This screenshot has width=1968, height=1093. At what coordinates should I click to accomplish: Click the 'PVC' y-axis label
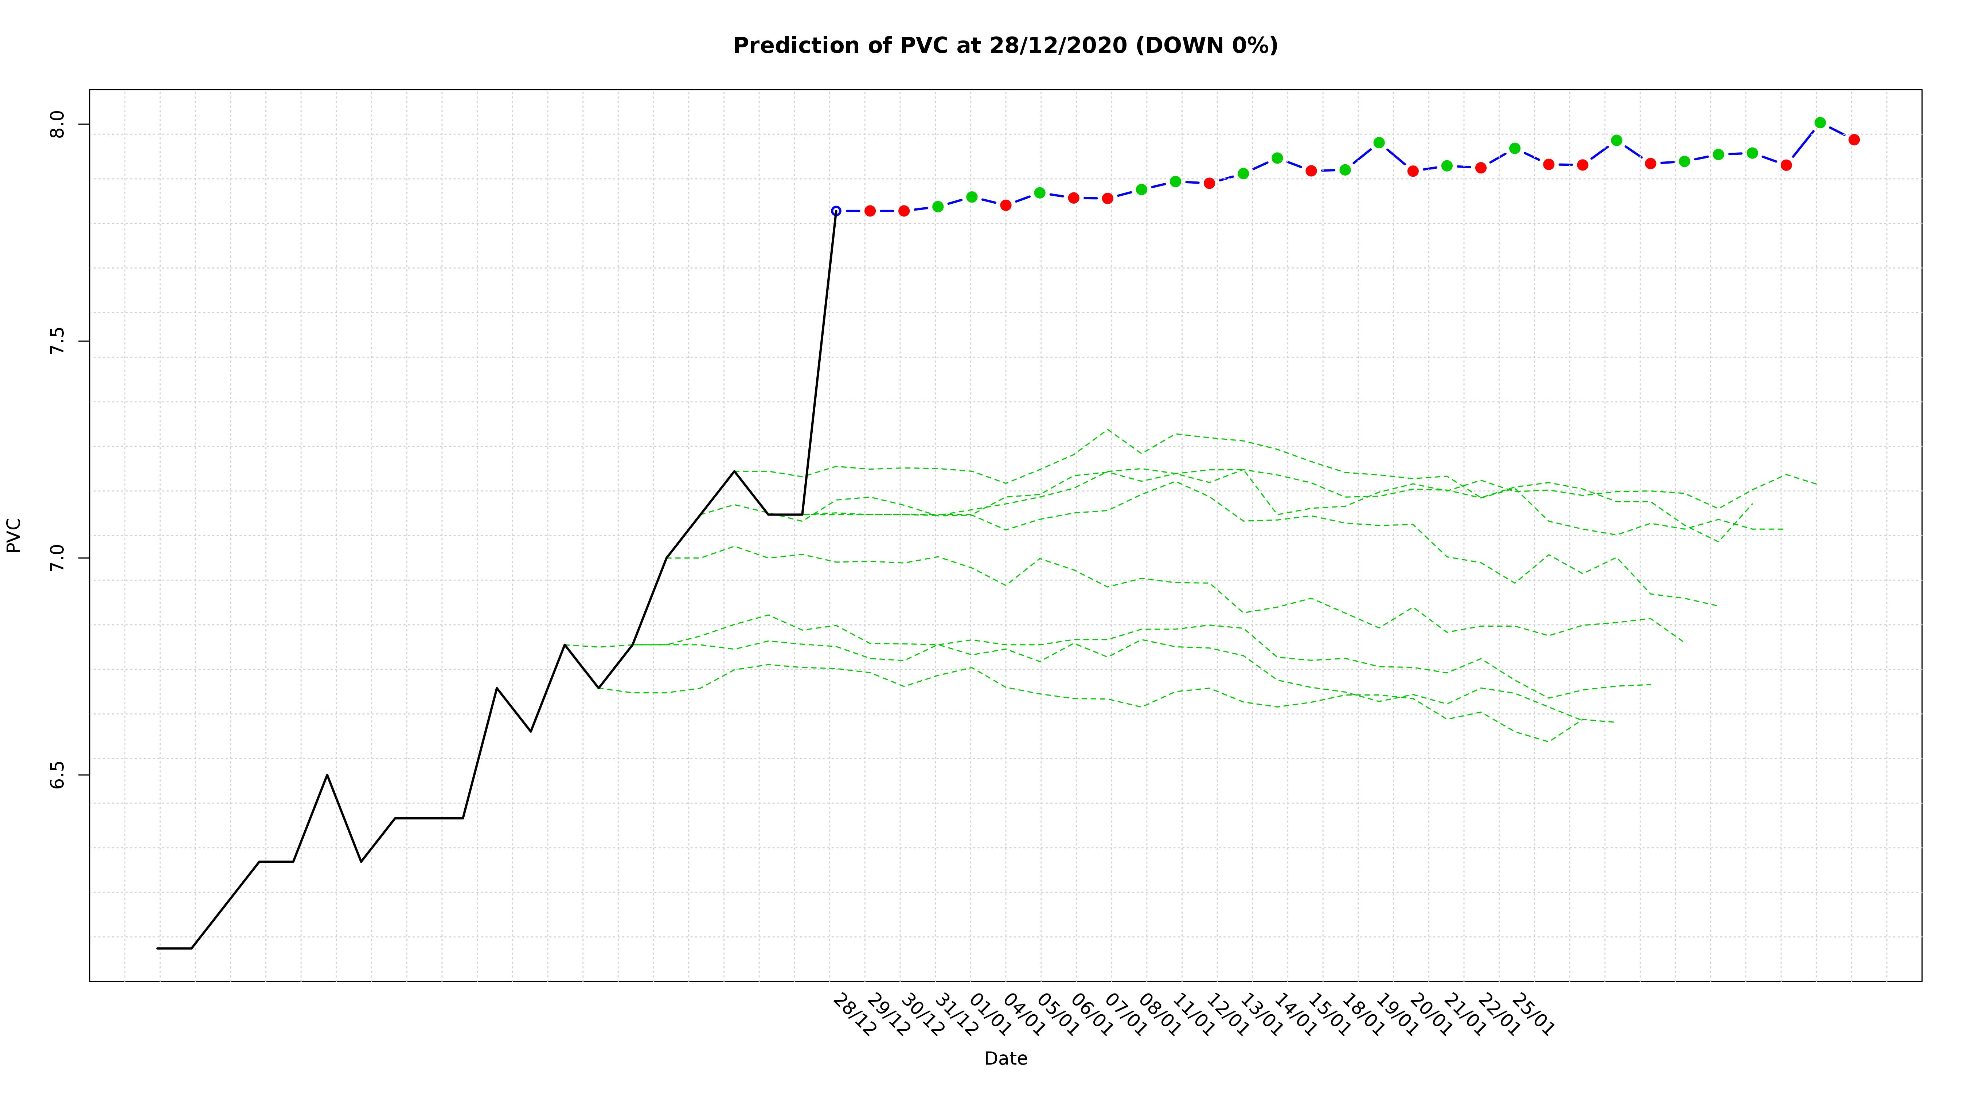pyautogui.click(x=14, y=535)
